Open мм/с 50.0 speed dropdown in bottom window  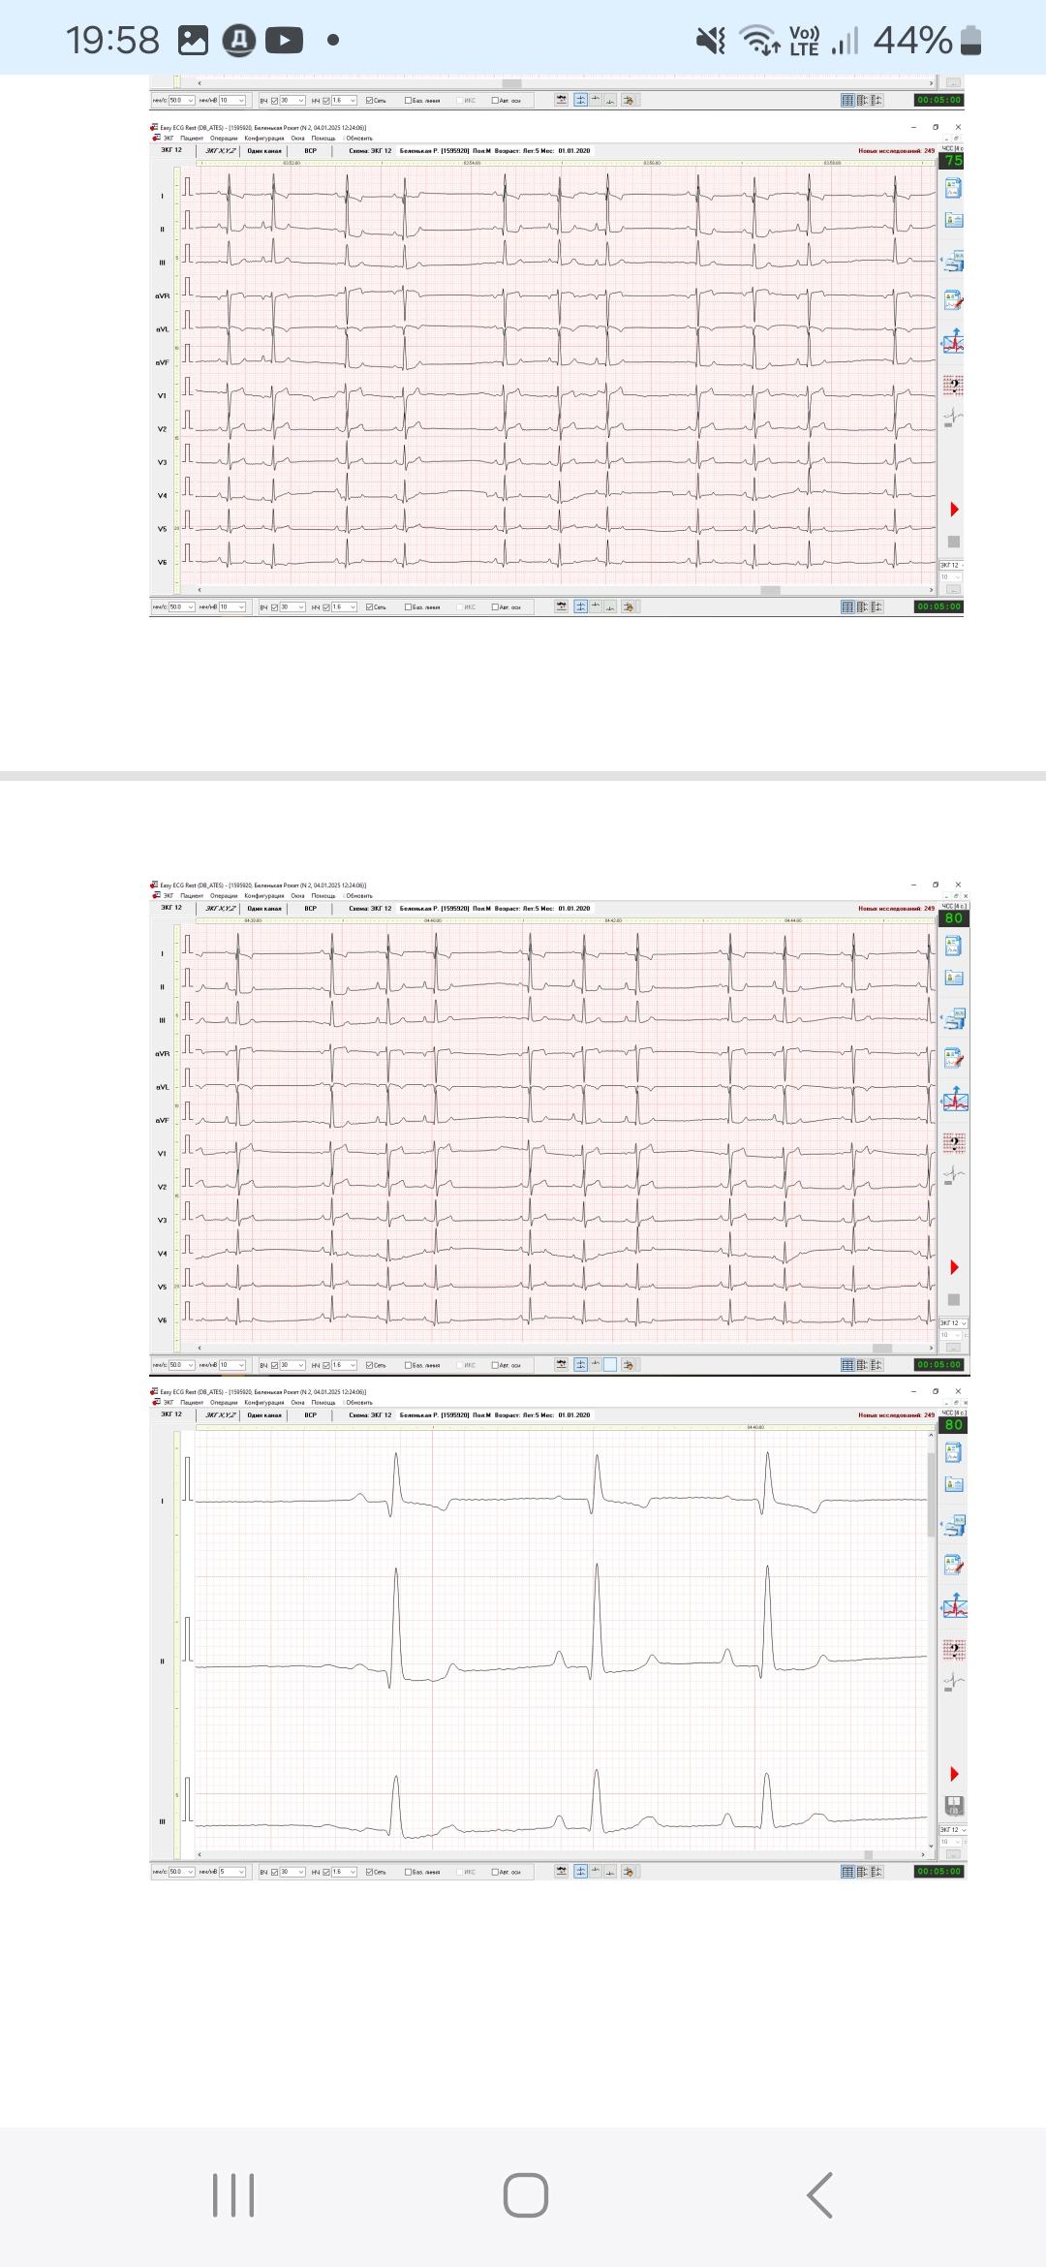[x=182, y=1872]
